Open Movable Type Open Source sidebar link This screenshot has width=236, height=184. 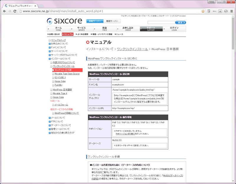67,74
